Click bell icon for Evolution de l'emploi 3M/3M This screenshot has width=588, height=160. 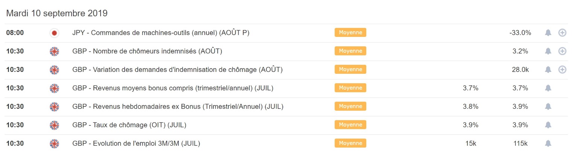point(548,143)
